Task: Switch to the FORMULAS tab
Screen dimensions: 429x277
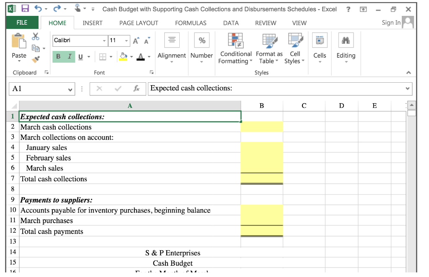Action: tap(191, 23)
